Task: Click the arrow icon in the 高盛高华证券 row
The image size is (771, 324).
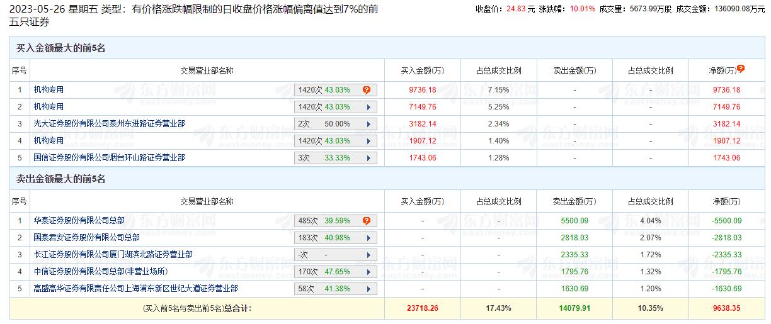Action: [x=368, y=289]
